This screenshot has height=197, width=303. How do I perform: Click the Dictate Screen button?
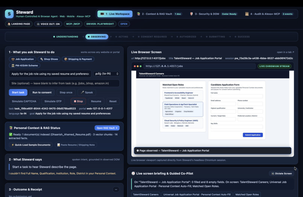coord(282,173)
